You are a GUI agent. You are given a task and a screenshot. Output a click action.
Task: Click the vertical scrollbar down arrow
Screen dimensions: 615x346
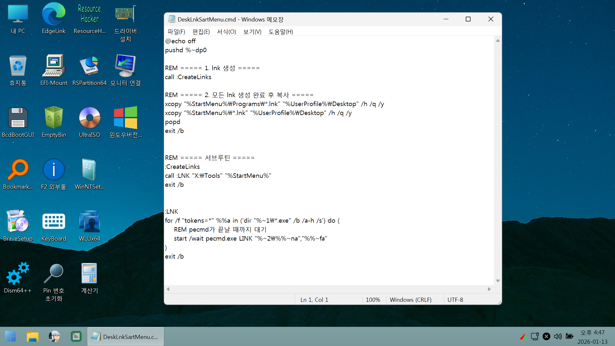498,281
